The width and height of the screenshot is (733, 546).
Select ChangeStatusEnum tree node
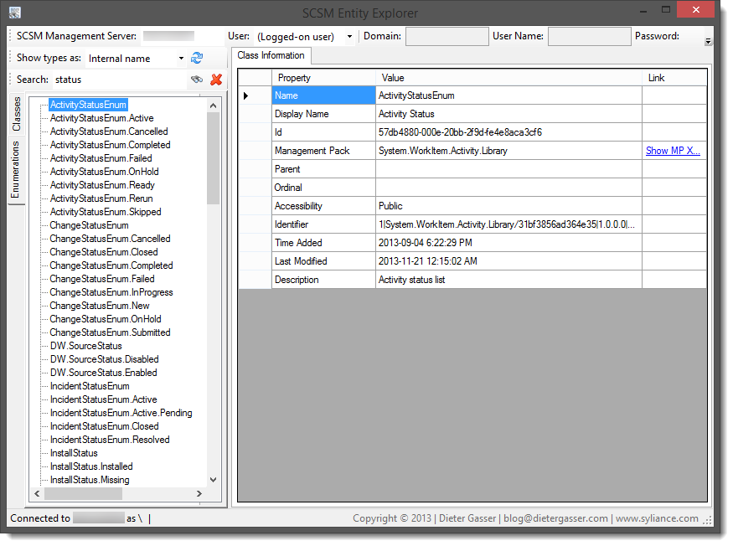(90, 225)
